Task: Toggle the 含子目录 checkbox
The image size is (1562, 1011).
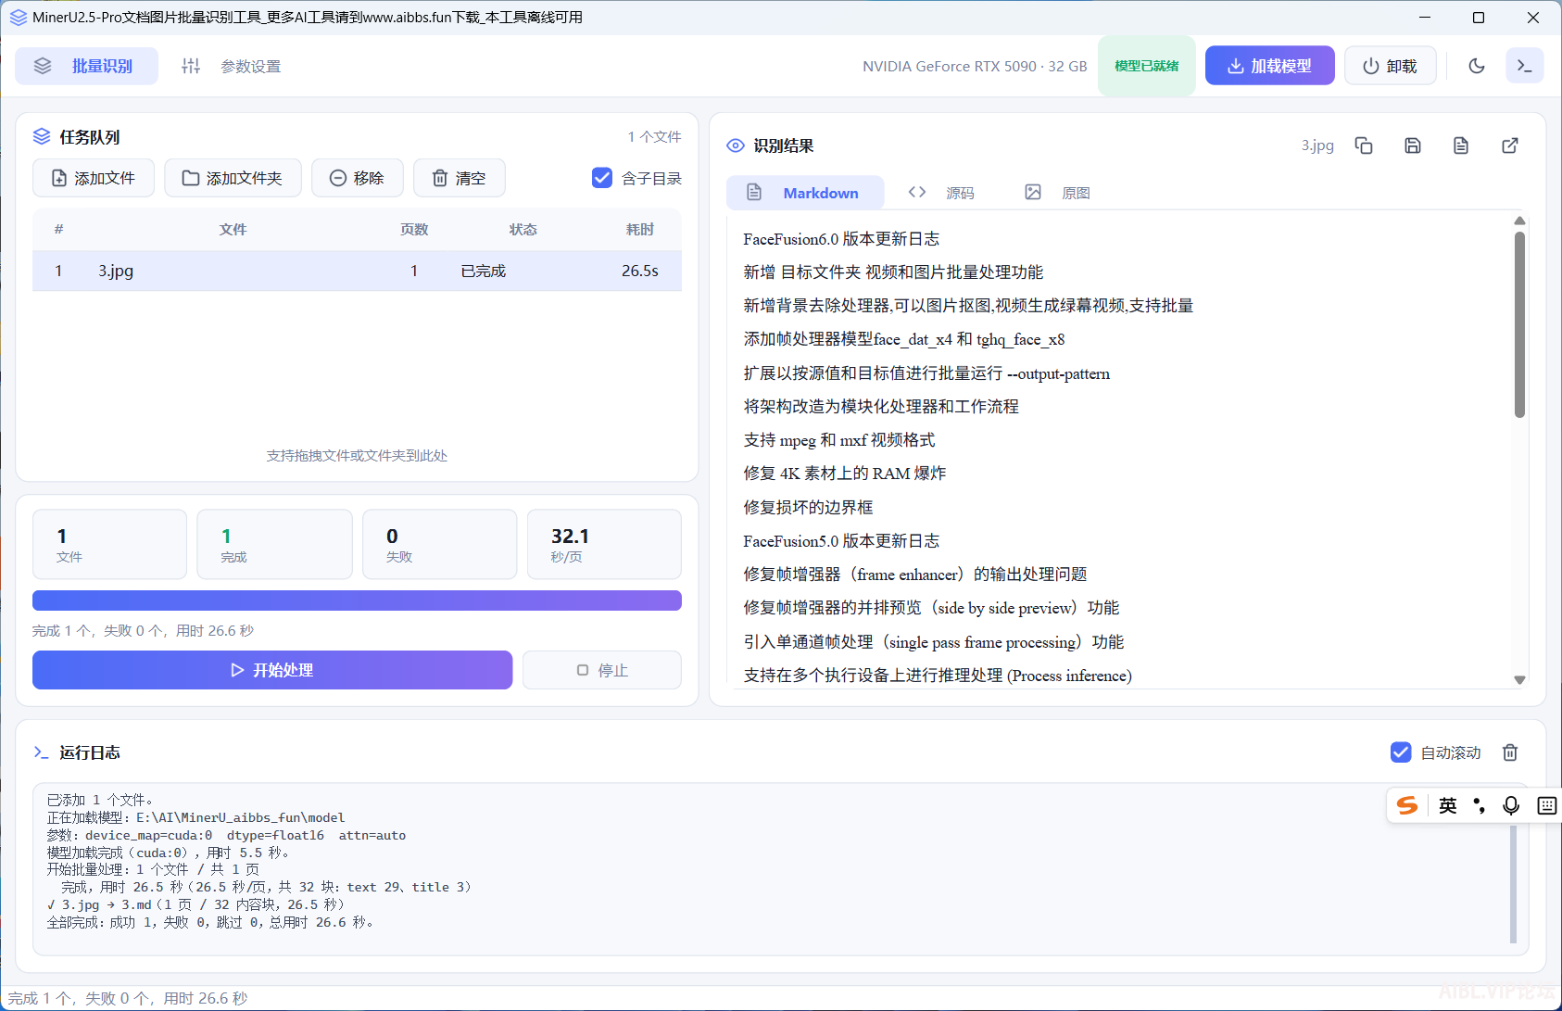Action: point(602,178)
